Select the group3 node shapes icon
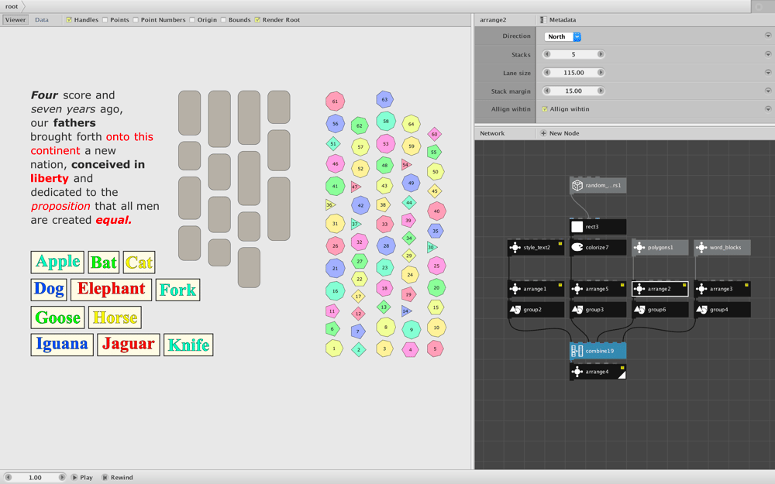Viewport: 775px width, 484px height. (x=577, y=310)
